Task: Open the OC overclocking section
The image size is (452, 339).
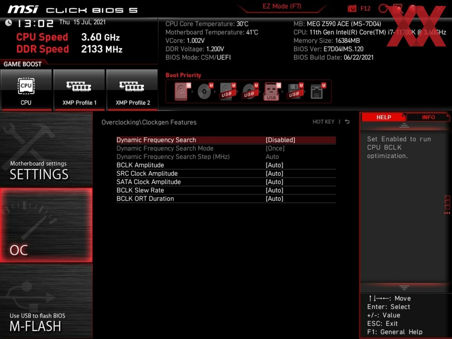Action: [x=46, y=225]
